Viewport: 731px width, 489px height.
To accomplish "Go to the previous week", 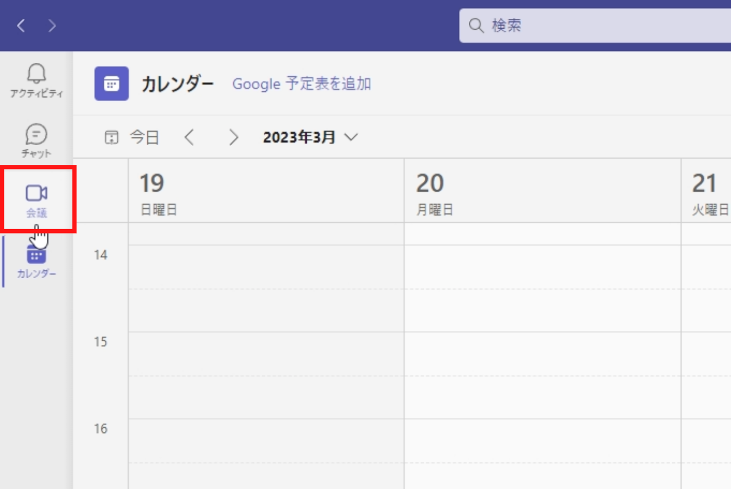I will (189, 137).
